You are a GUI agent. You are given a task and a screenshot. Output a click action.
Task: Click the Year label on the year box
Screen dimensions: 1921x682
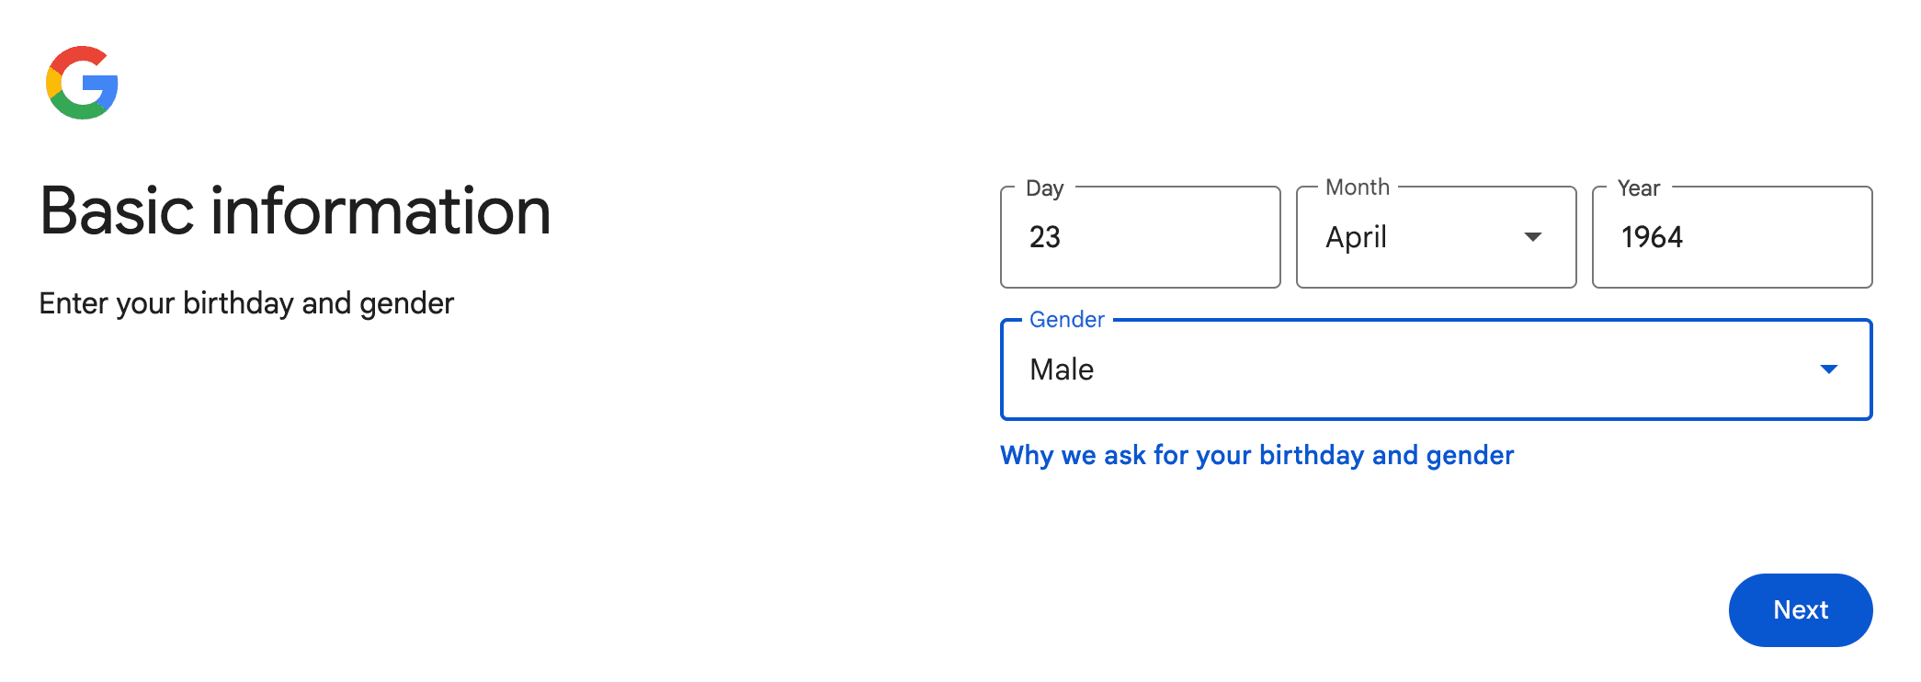coord(1639,188)
